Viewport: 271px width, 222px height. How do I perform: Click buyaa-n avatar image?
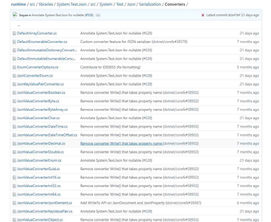click(15, 15)
